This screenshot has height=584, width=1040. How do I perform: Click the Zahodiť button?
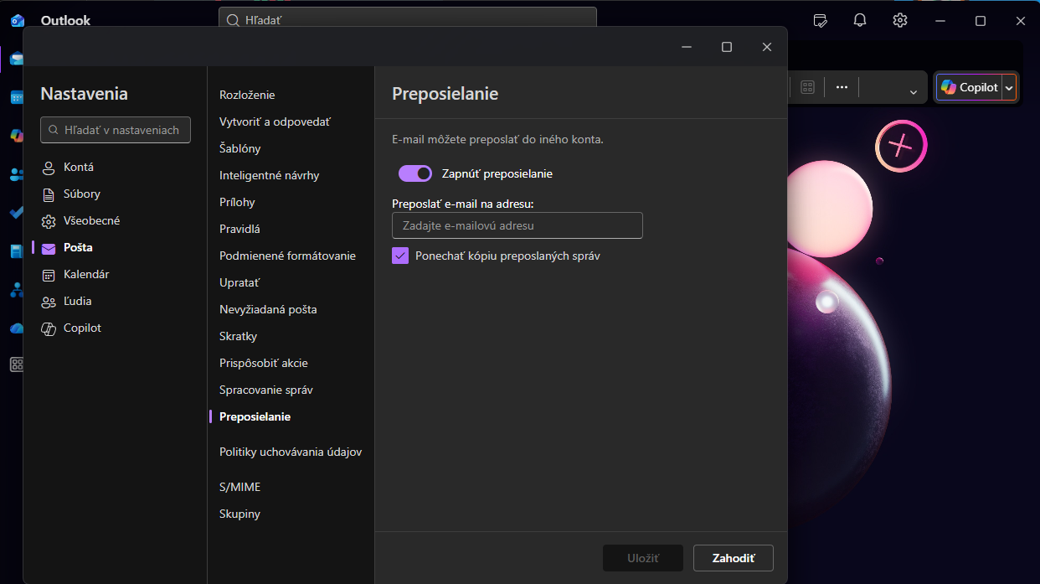click(x=733, y=558)
